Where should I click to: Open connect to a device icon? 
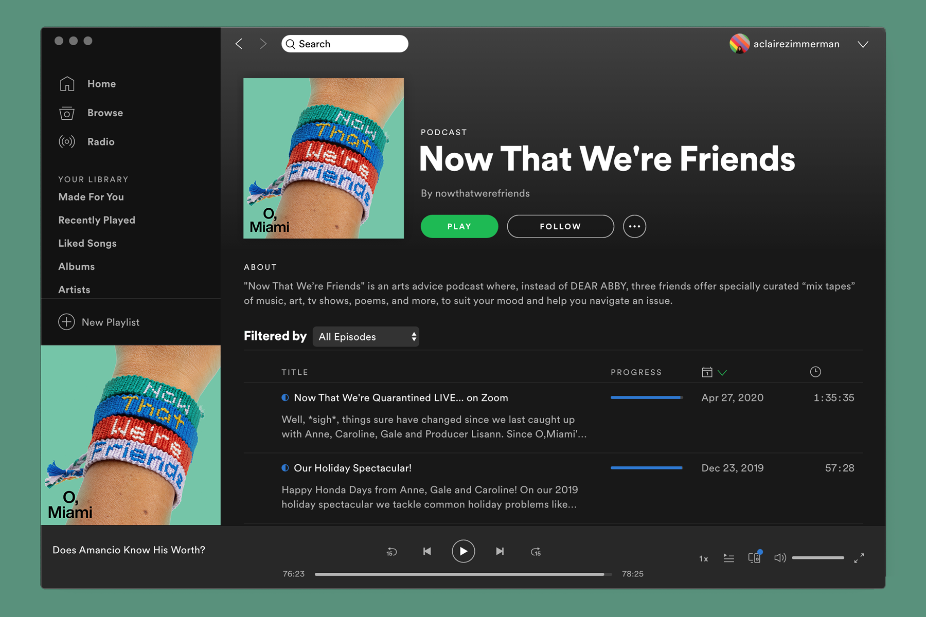(755, 557)
